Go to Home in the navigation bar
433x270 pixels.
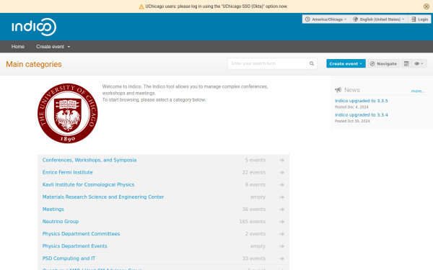click(18, 47)
